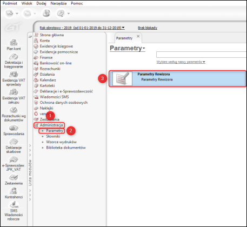
Task: Open Wiadomości SMS module
Action: point(55,97)
